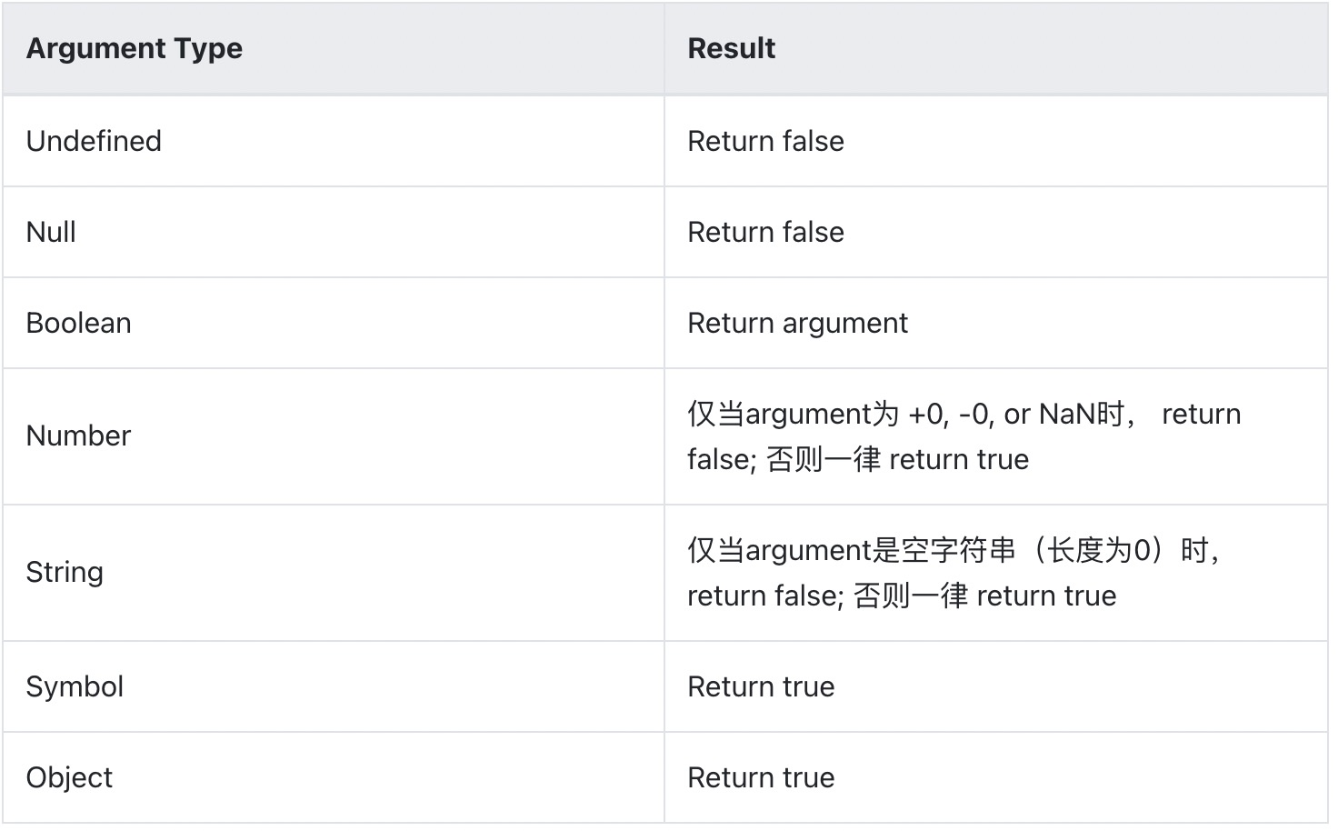The height and width of the screenshot is (831, 1338).
Task: Select the String cell
Action: (65, 572)
